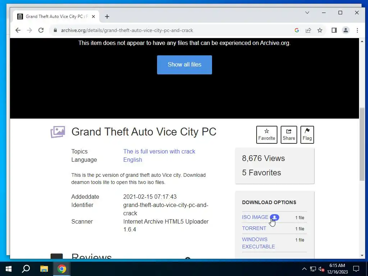Click the '8,676 Views' text
Viewport: 368px width, 276px height.
pos(263,158)
